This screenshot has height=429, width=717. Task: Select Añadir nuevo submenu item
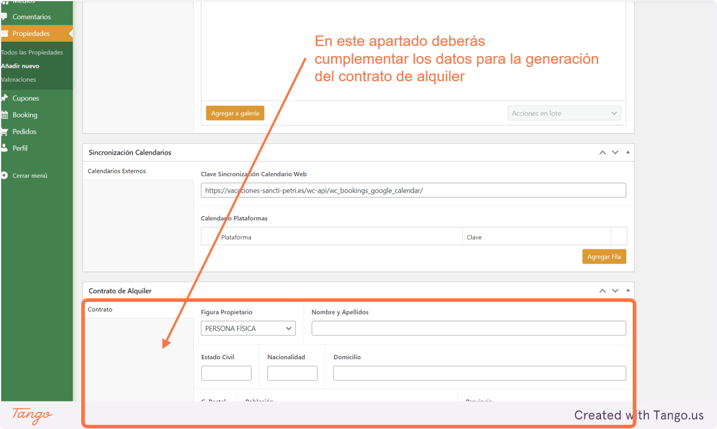click(20, 66)
